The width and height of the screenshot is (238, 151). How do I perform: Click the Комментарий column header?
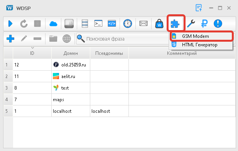[x=182, y=53]
